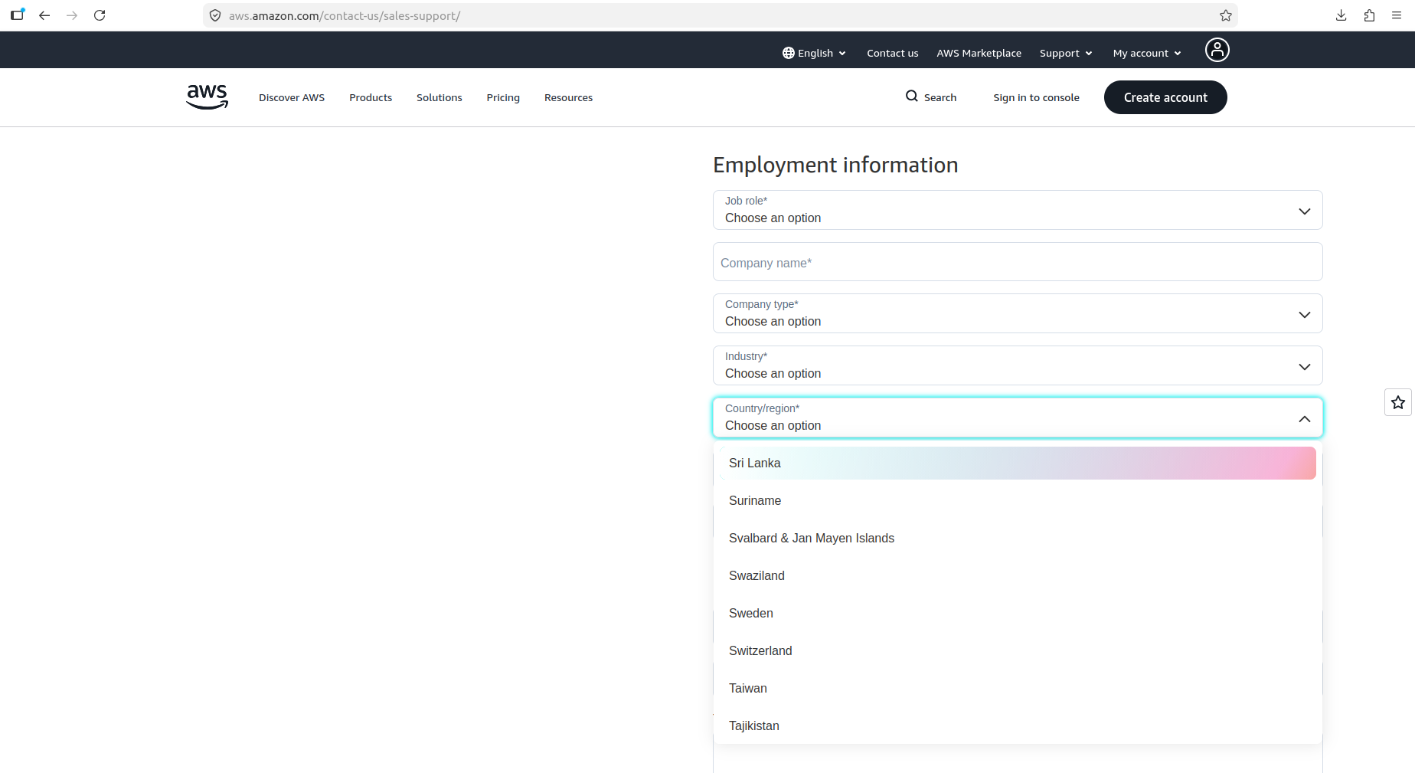Click the AWS logo
This screenshot has height=773, width=1415.
point(207,97)
